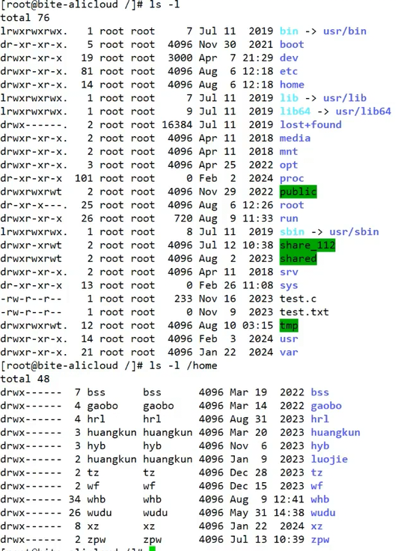
Task: Click the highlighted 'tmp' directory
Action: point(289,326)
